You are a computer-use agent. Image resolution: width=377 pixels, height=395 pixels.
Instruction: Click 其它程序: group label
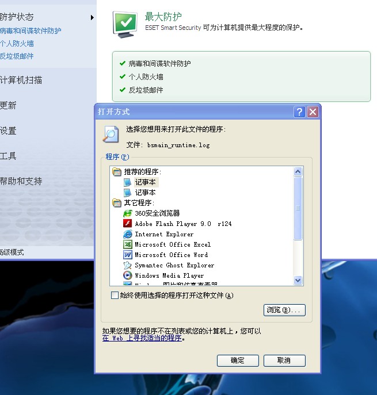pos(139,203)
